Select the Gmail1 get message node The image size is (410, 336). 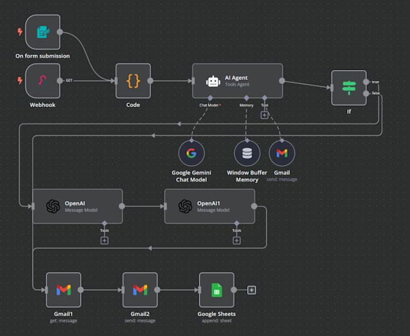[63, 290]
